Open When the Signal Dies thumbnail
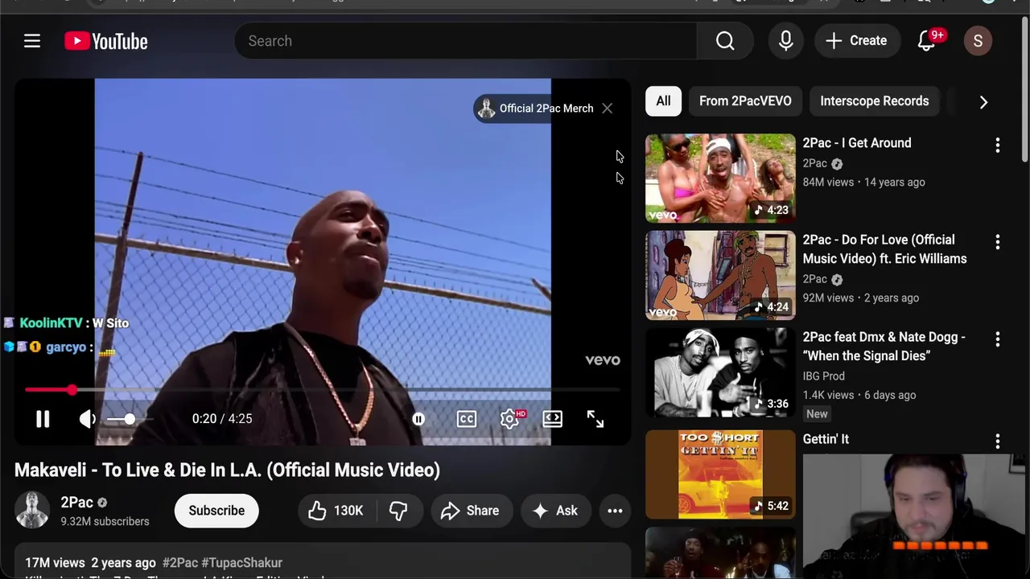The image size is (1030, 579). coord(720,372)
